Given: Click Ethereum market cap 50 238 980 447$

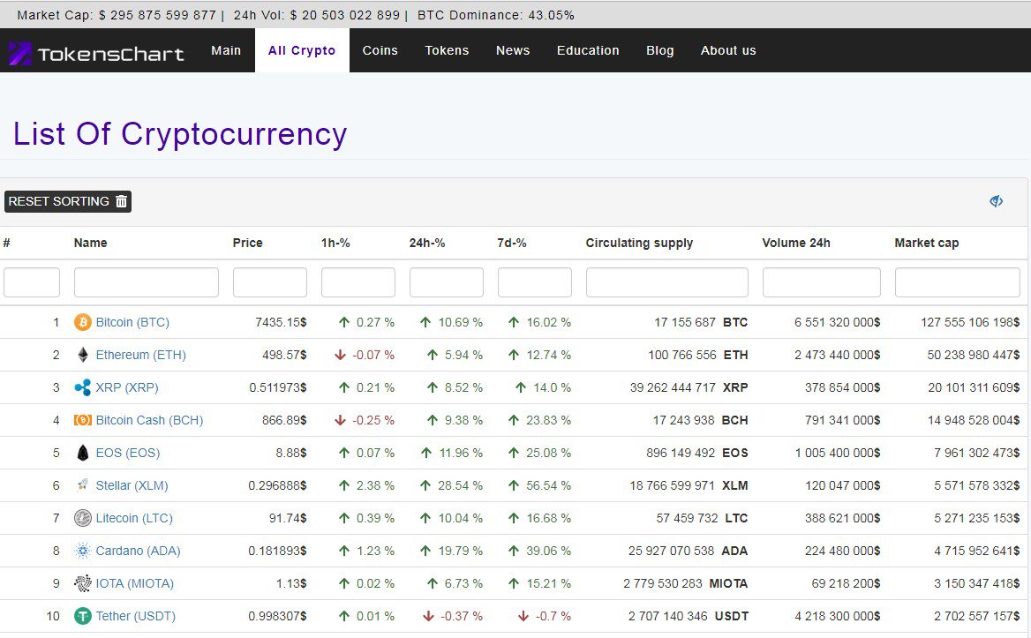Looking at the screenshot, I should pyautogui.click(x=973, y=355).
